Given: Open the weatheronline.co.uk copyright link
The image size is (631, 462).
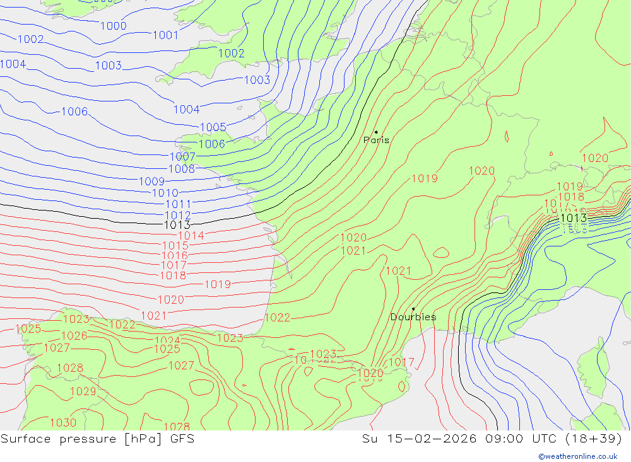Looking at the screenshot, I should click(x=577, y=456).
